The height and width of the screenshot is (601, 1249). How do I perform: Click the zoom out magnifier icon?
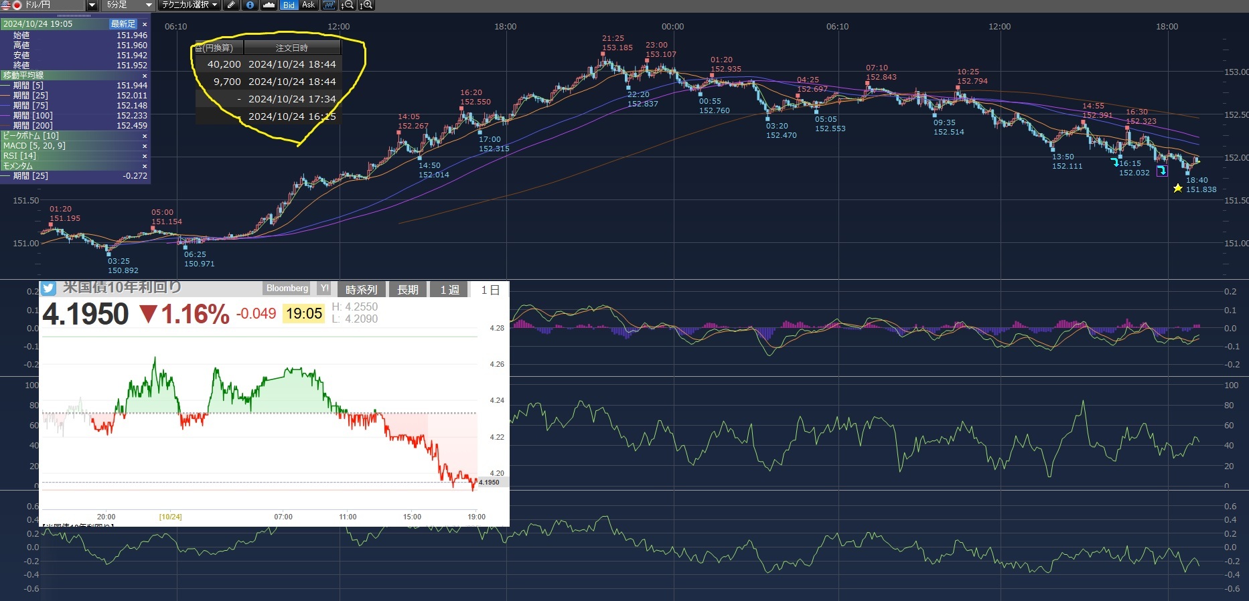click(x=348, y=5)
